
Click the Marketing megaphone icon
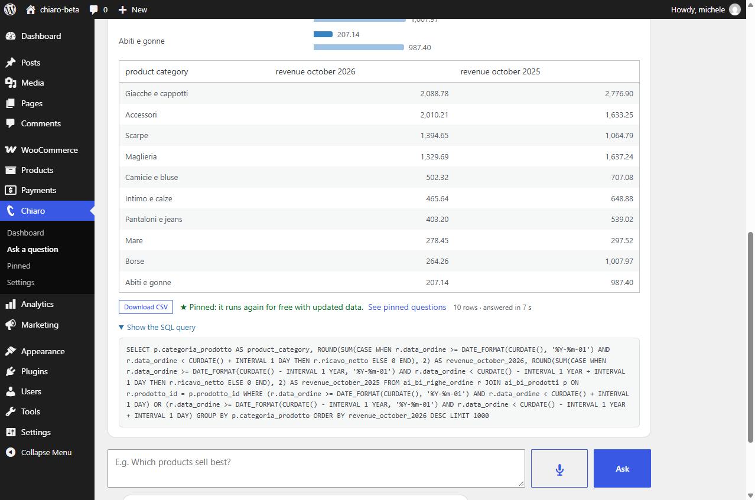(11, 325)
